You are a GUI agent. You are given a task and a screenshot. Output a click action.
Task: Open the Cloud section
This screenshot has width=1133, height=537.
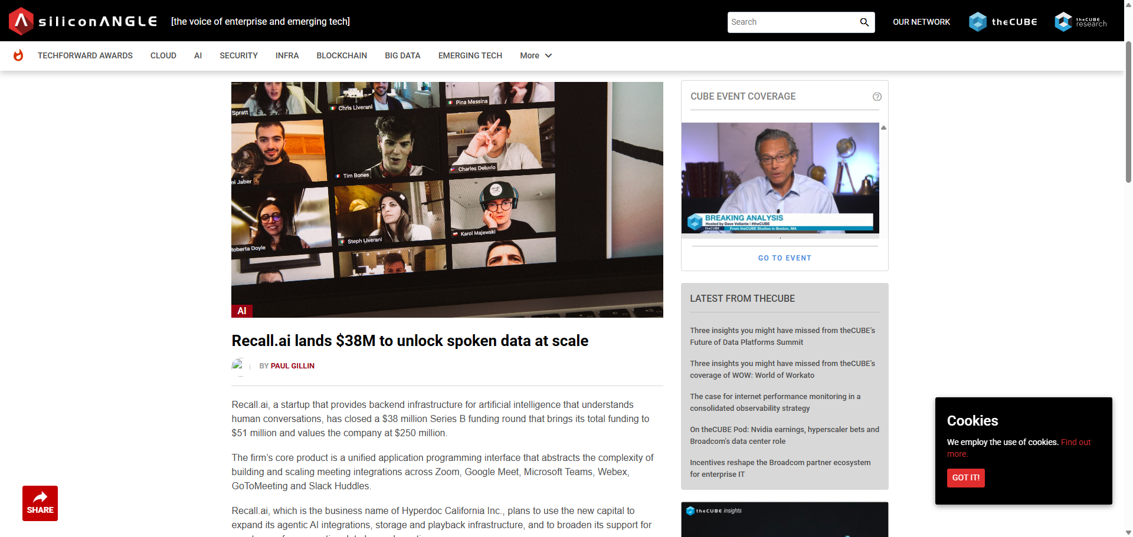163,55
